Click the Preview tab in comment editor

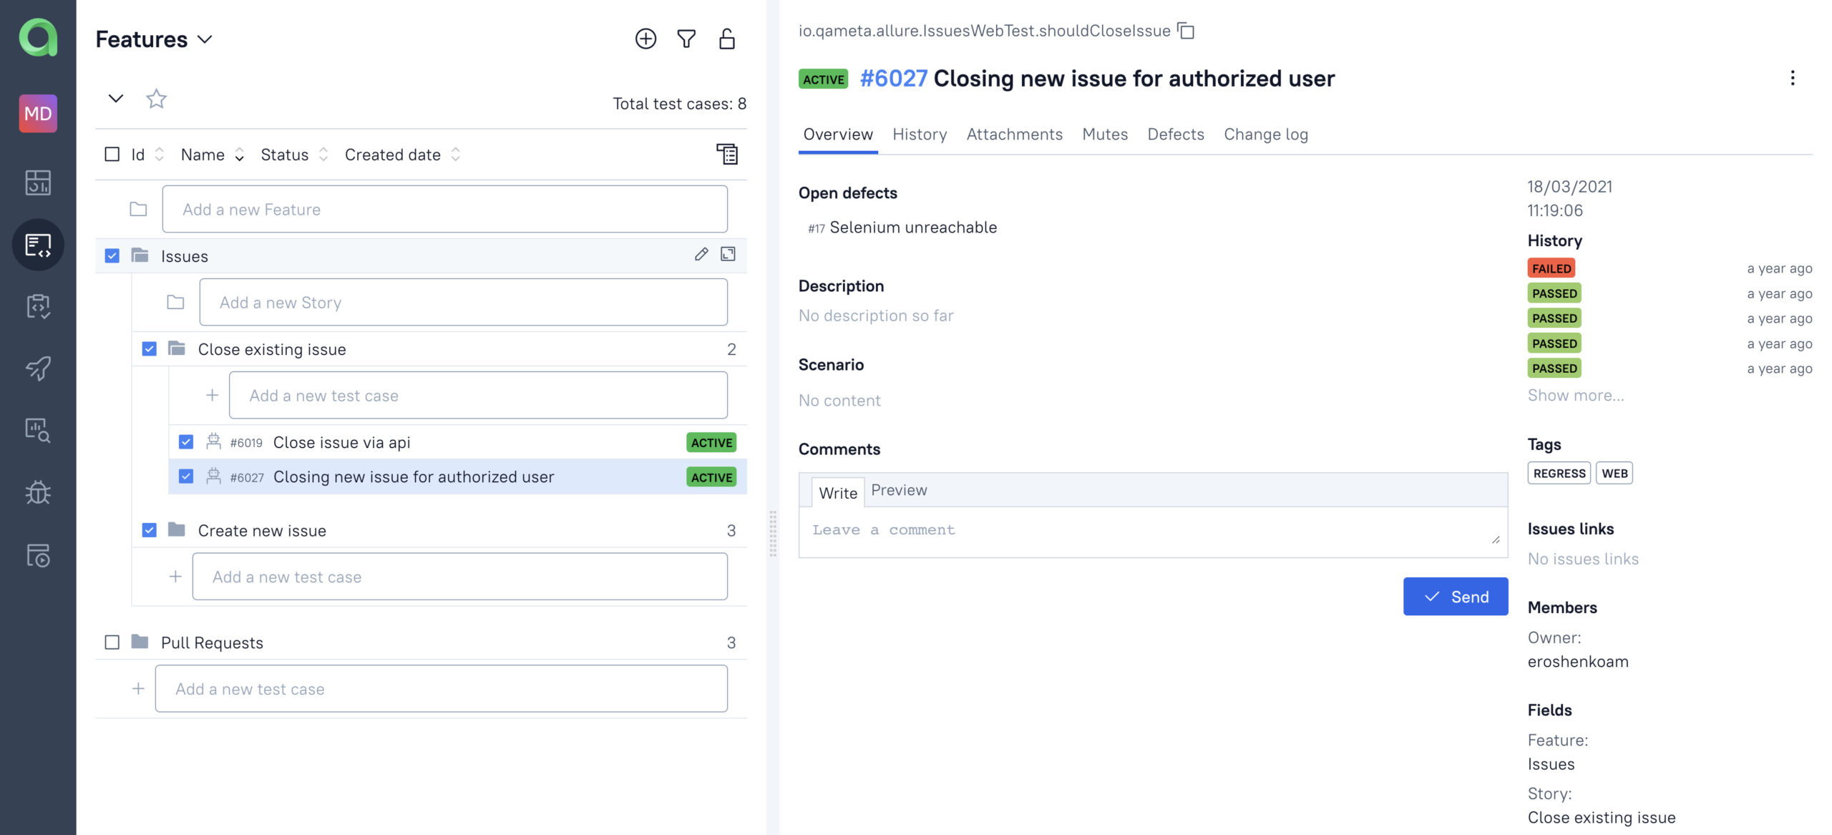899,489
